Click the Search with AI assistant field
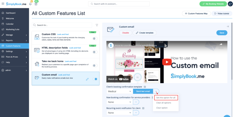The height and width of the screenshot is (117, 234). (x=119, y=4)
